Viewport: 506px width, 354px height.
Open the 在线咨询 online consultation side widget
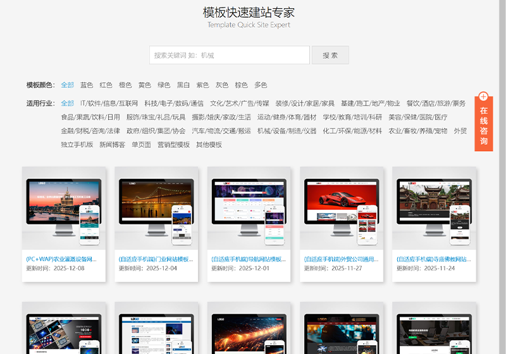pyautogui.click(x=483, y=126)
